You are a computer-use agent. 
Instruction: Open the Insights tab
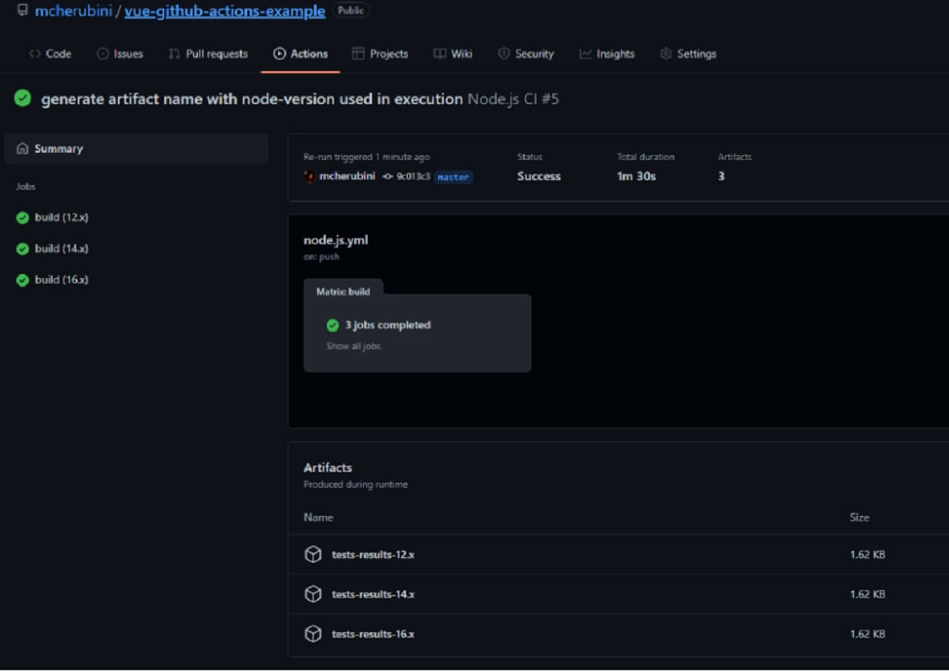(x=607, y=54)
